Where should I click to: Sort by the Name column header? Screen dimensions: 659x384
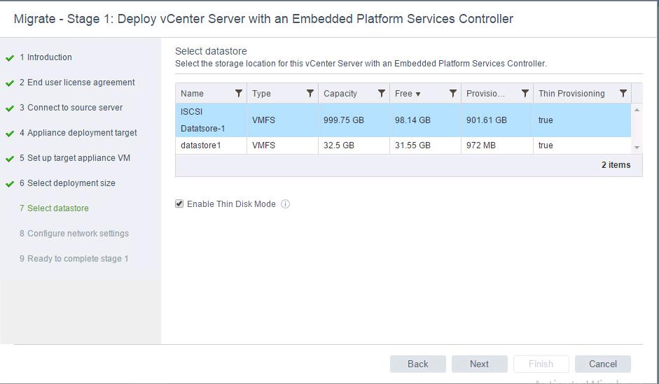coord(192,94)
